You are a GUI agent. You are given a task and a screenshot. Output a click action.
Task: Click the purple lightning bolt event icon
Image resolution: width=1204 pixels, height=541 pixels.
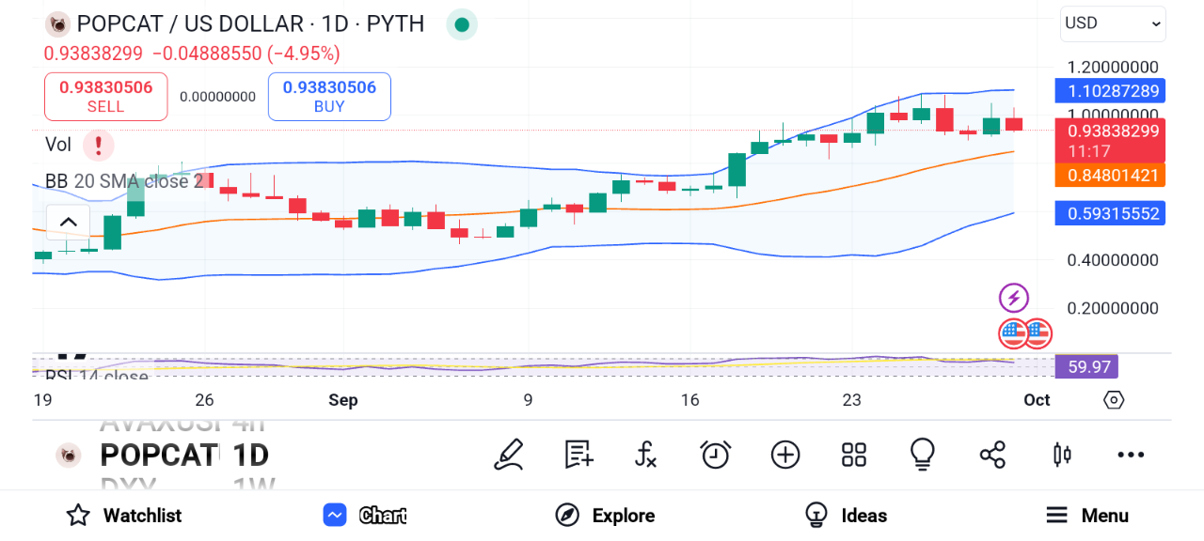pos(1013,299)
